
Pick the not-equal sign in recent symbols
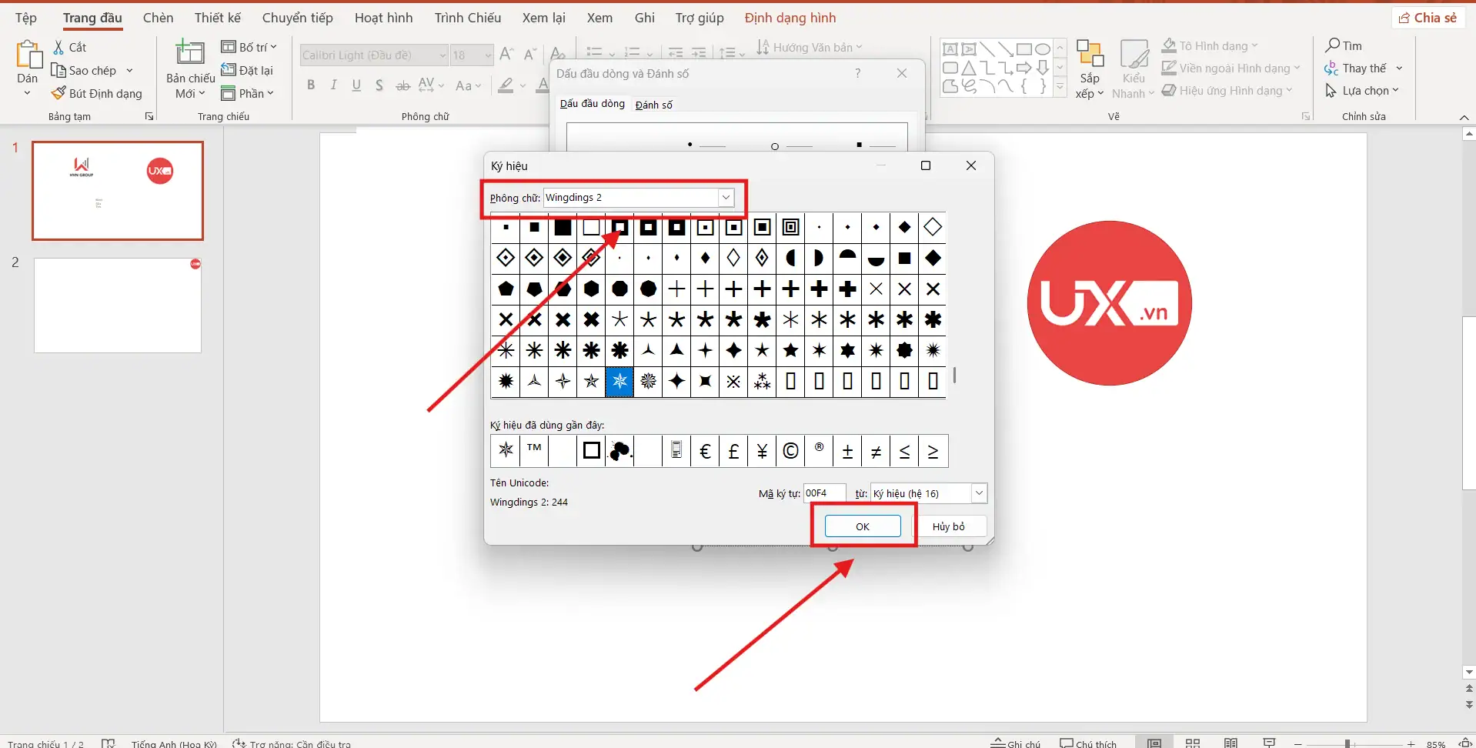(x=876, y=451)
